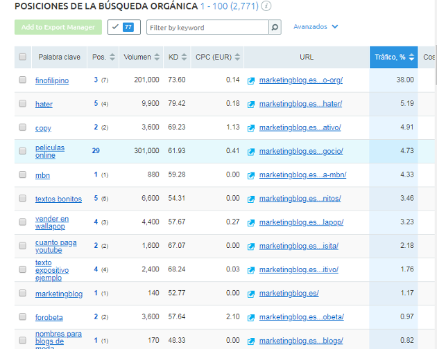
Task: Check the hater row checkbox
Action: tap(23, 104)
